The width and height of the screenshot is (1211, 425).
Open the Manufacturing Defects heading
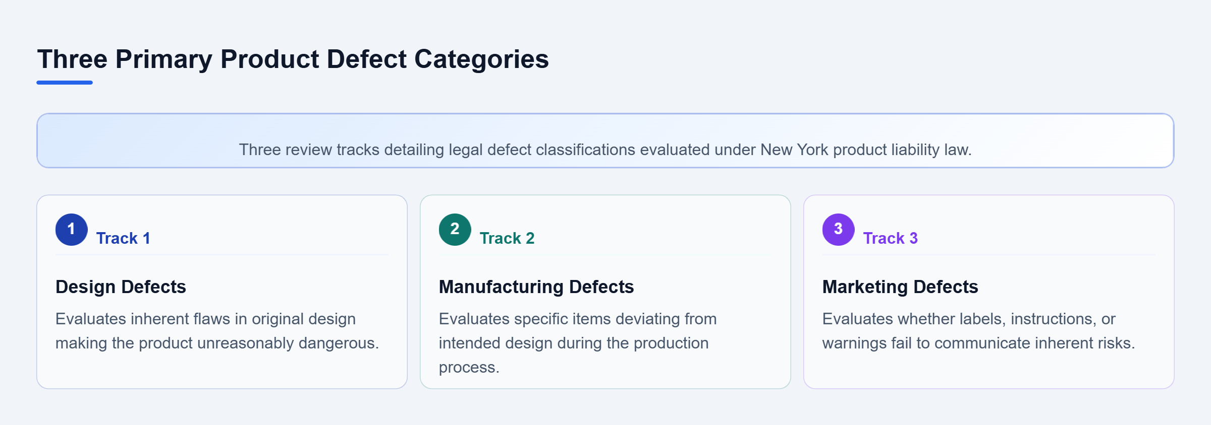[x=536, y=287]
